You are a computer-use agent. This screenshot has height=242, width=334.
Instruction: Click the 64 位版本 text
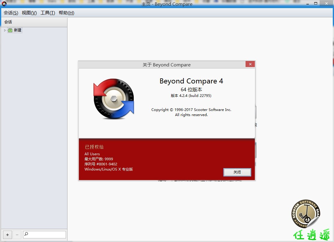point(191,89)
